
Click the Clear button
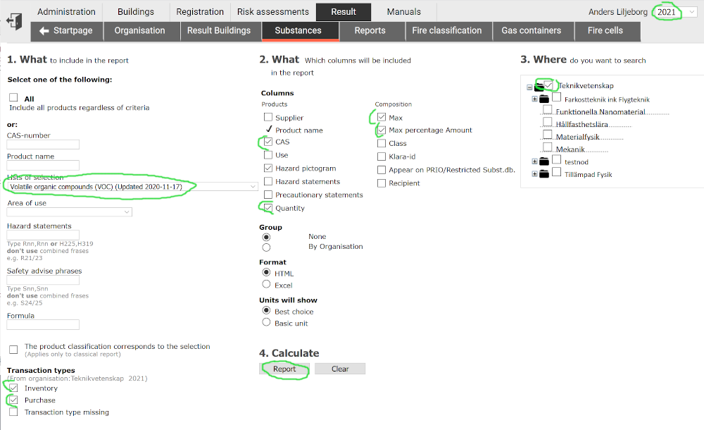tap(340, 369)
